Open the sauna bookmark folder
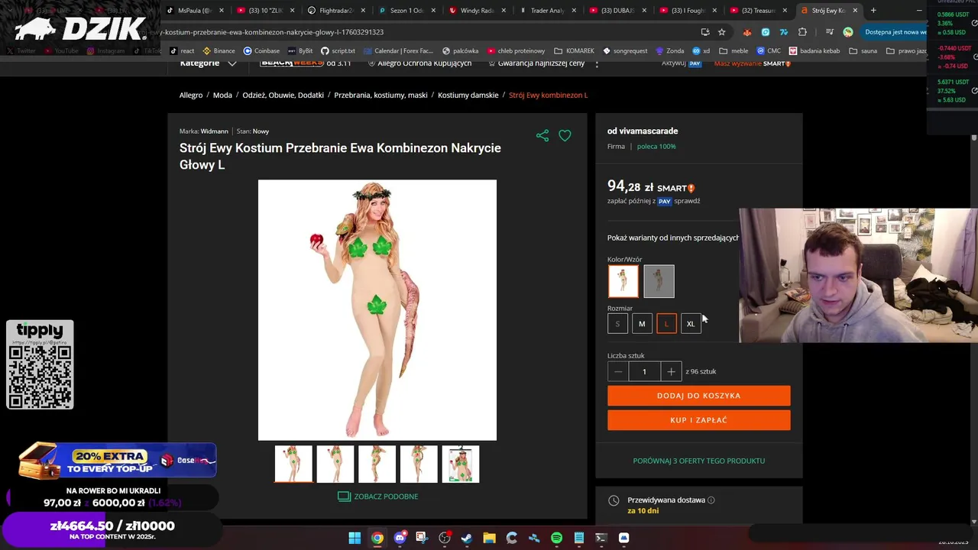The width and height of the screenshot is (978, 550). [863, 51]
